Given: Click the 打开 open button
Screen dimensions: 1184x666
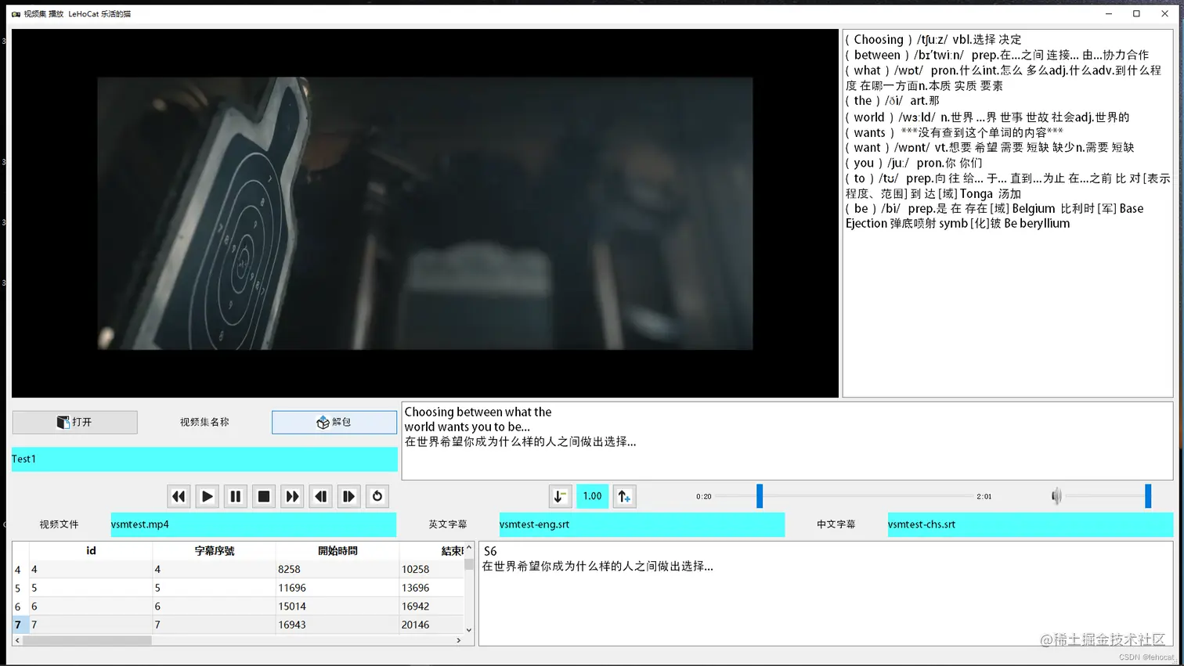Looking at the screenshot, I should [74, 423].
